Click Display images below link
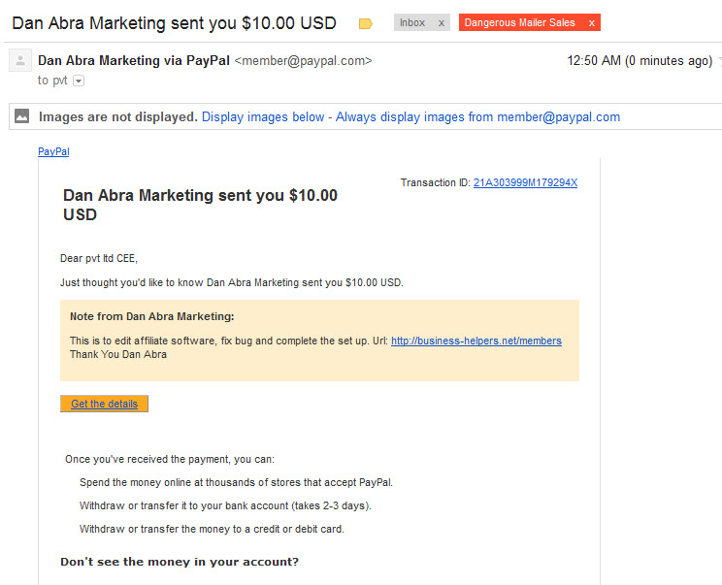722x585 pixels. (x=263, y=117)
